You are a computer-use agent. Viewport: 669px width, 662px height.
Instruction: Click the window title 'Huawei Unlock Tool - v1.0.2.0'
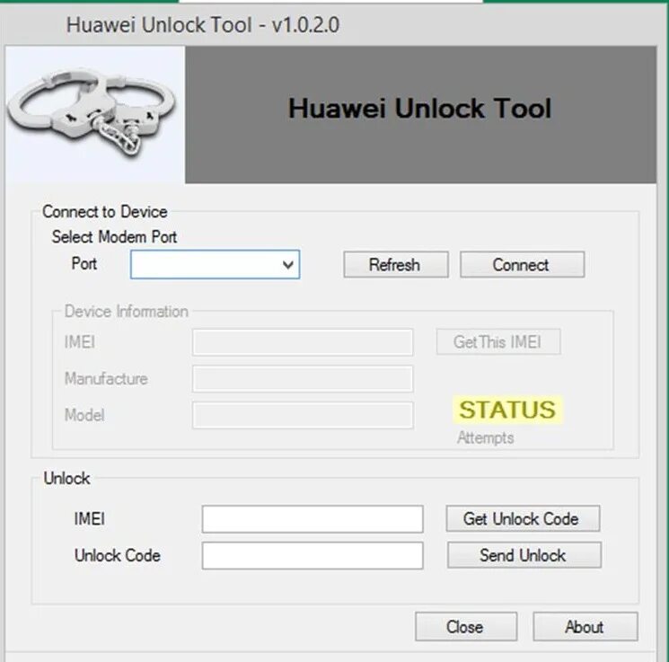click(203, 24)
